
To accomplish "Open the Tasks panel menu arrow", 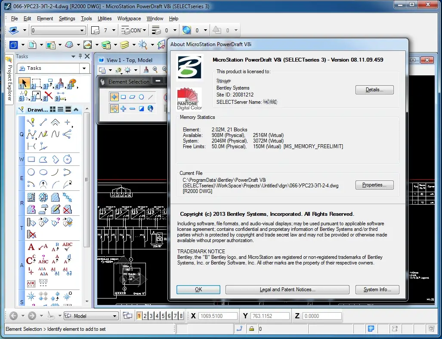I will coord(73,56).
